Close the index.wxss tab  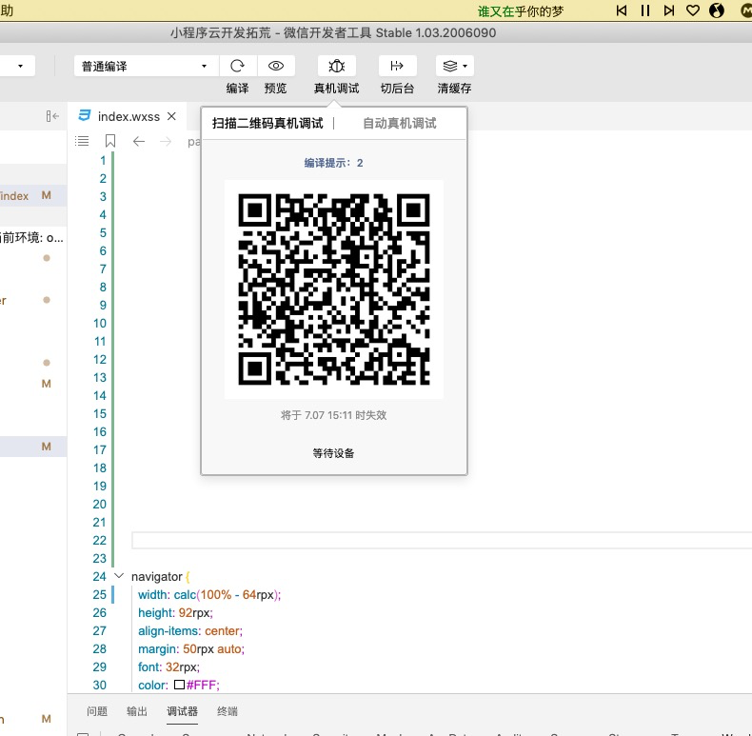click(x=171, y=116)
